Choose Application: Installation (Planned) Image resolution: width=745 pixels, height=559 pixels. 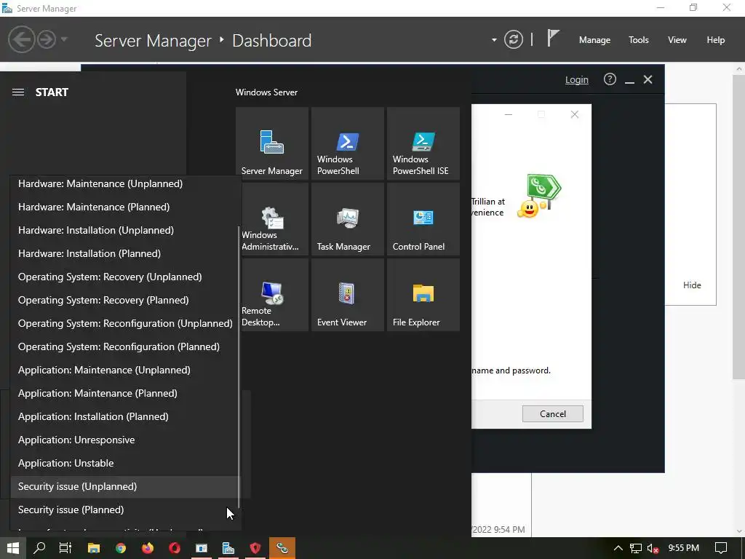(124, 416)
